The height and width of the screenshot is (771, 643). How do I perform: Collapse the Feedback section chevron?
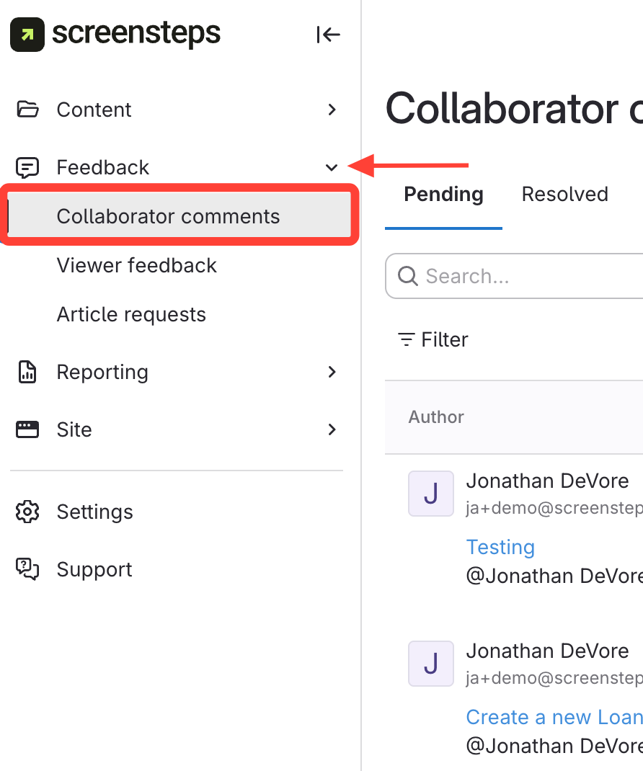point(332,167)
